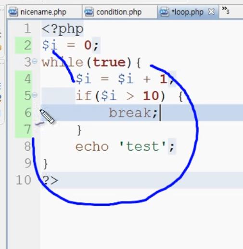Click line number 2 in the gutter
The image size is (243, 249).
[x=27, y=45]
